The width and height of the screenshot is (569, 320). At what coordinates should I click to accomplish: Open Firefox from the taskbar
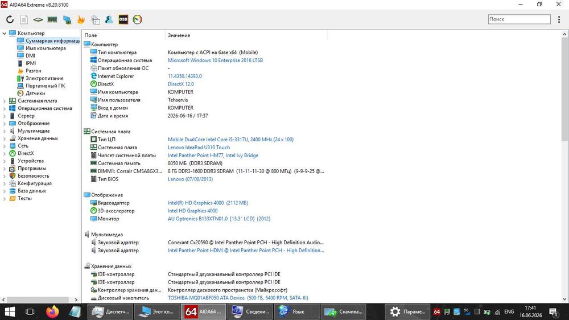point(52,311)
